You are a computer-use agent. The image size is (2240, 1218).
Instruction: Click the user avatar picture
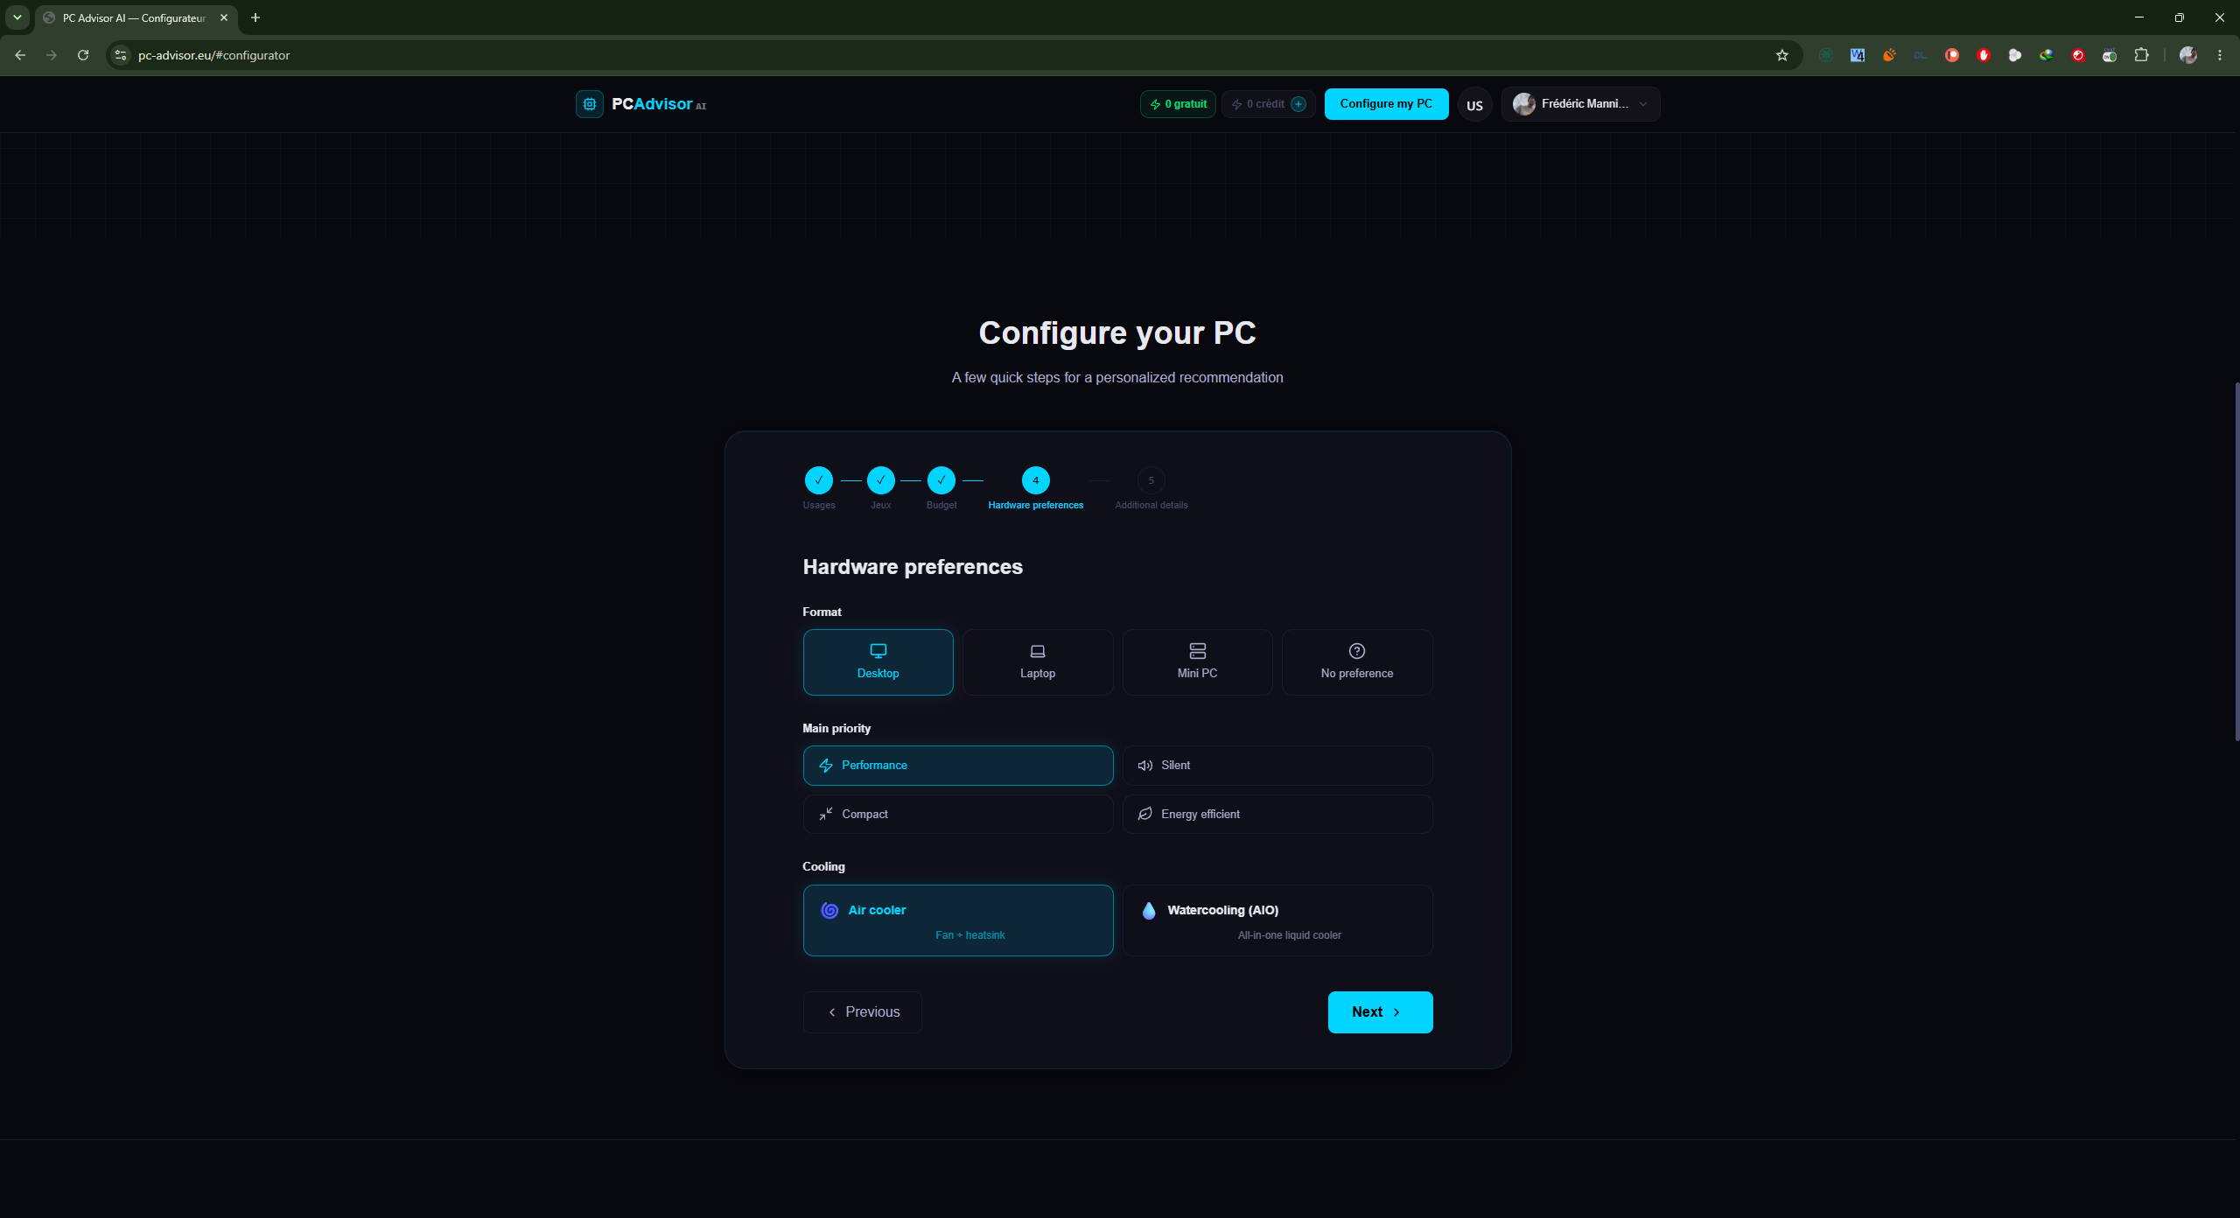click(x=1524, y=104)
